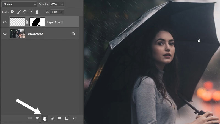This screenshot has width=220, height=124.
Task: Click Opacity label
Action: (44, 4)
